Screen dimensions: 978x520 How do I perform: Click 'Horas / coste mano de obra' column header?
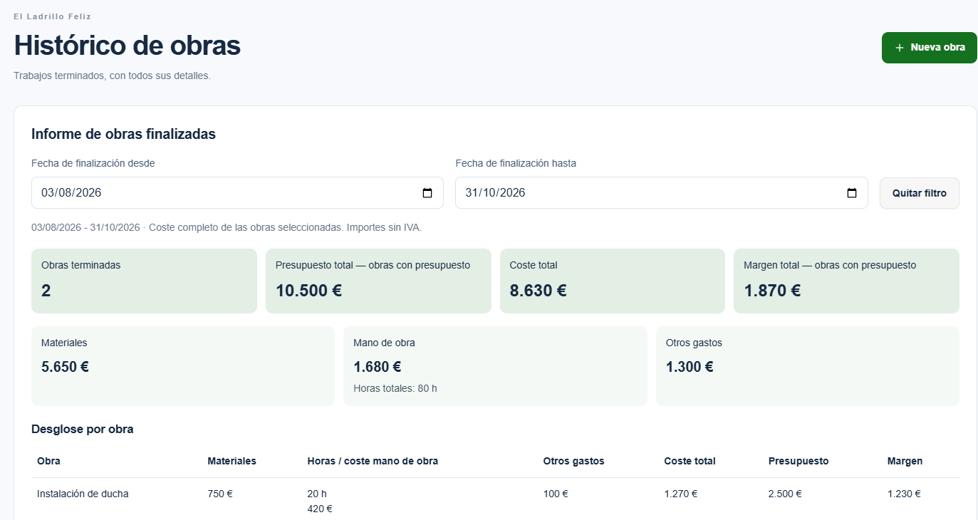coord(373,461)
